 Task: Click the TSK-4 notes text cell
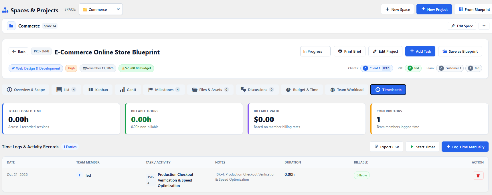tap(245, 177)
